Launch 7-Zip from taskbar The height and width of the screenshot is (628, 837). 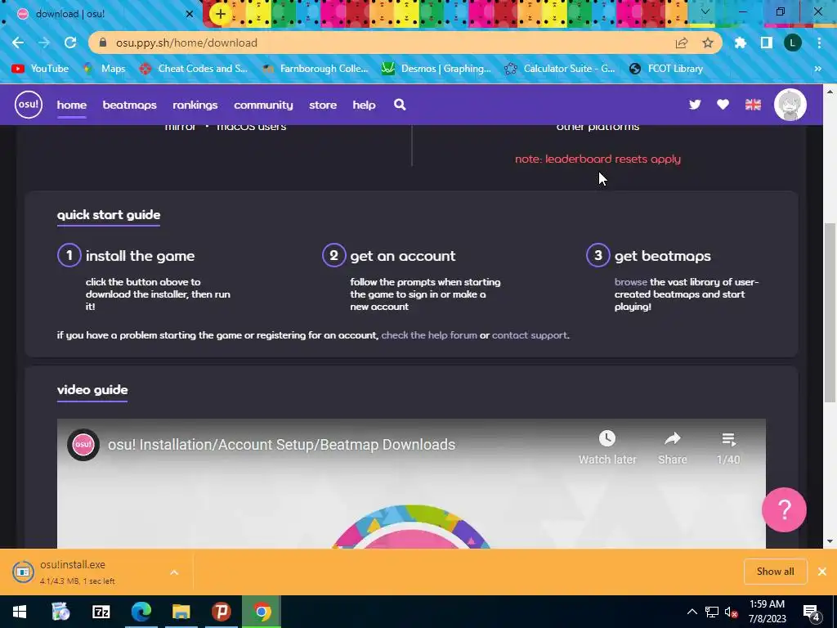(101, 612)
